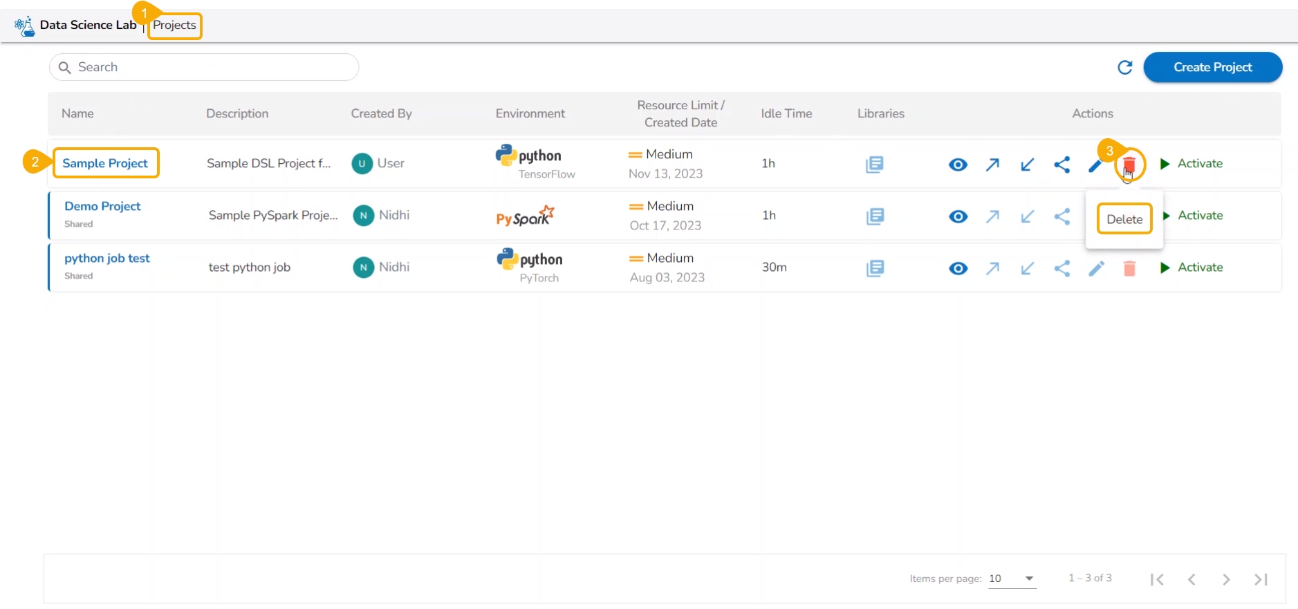Open the Libraries icon for Demo Project
1298x609 pixels.
coord(875,216)
